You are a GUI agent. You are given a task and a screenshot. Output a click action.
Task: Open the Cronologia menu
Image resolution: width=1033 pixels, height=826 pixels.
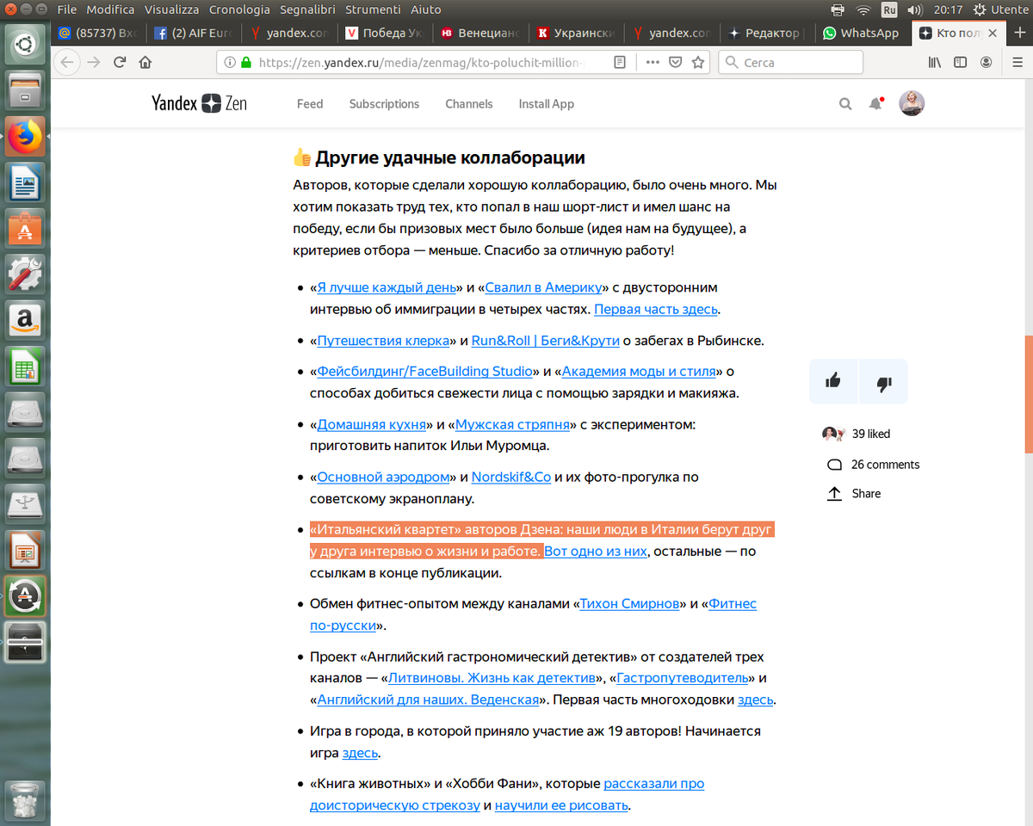point(239,9)
